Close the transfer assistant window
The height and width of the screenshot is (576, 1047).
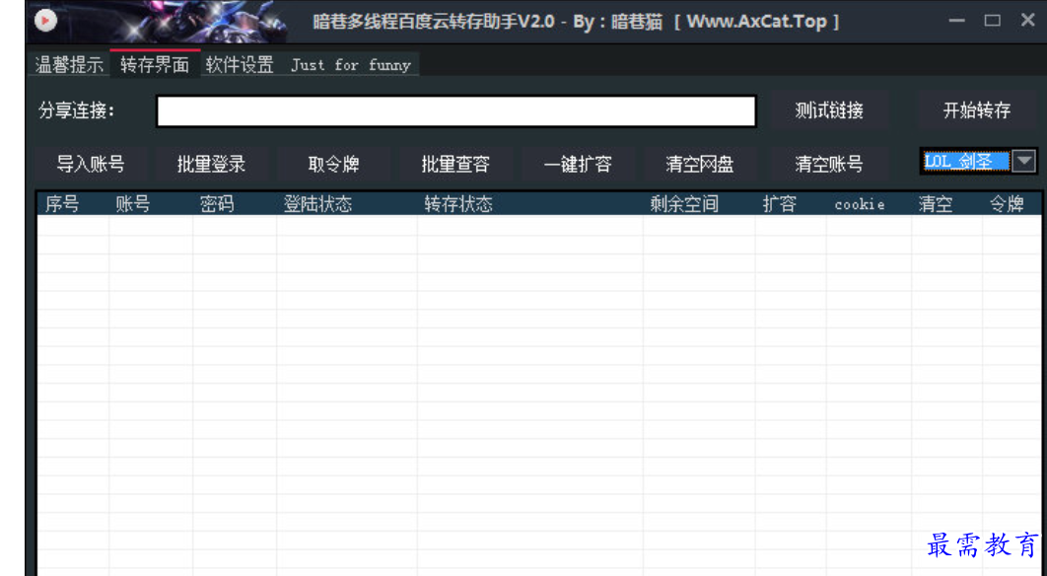coord(1027,20)
